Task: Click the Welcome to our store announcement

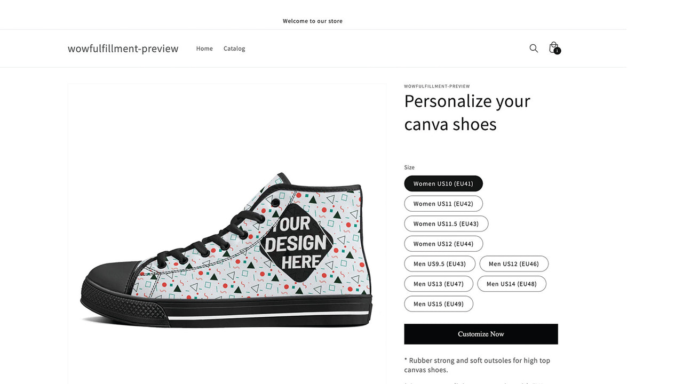Action: pos(313,21)
